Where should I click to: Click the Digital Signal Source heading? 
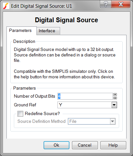pyautogui.click(x=66, y=20)
